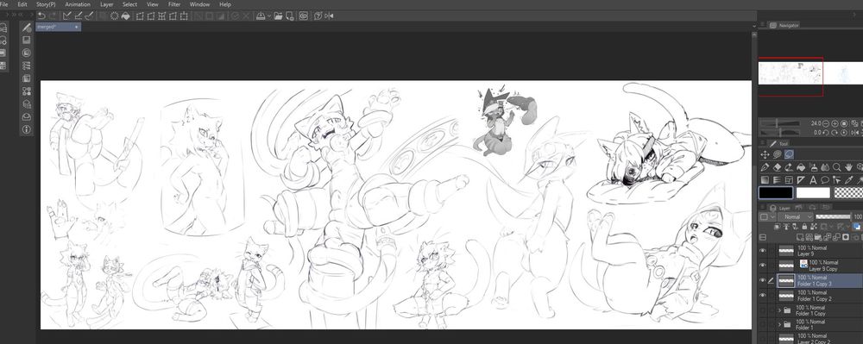The height and width of the screenshot is (344, 863).
Task: Open the Filter menu
Action: tap(174, 3)
